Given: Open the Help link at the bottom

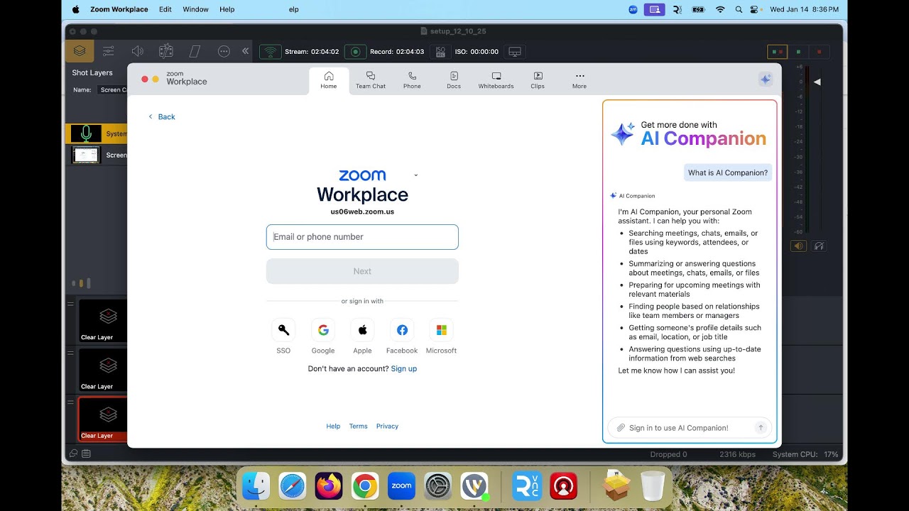Looking at the screenshot, I should coord(333,427).
